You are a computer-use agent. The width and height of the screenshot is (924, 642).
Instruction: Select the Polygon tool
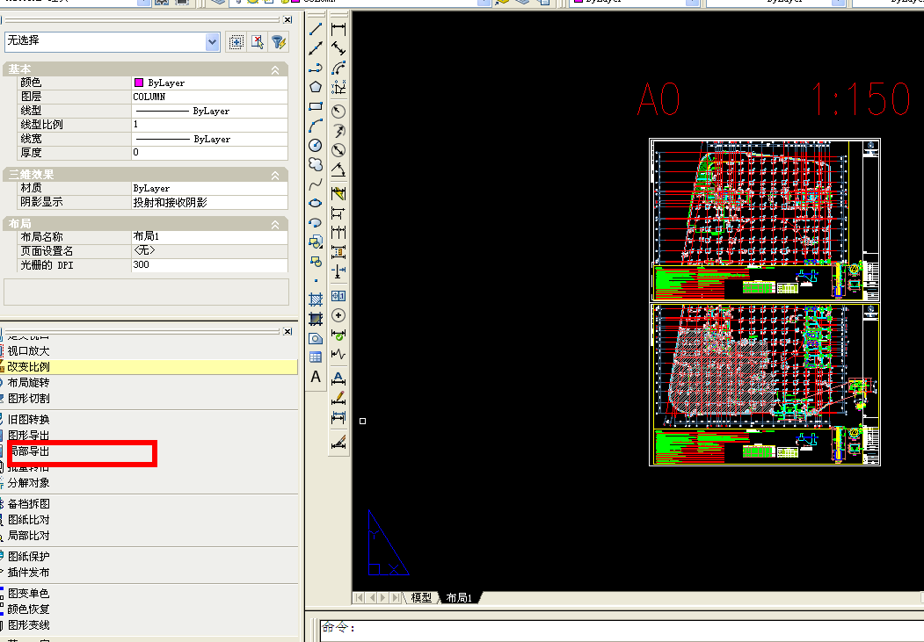click(x=316, y=86)
